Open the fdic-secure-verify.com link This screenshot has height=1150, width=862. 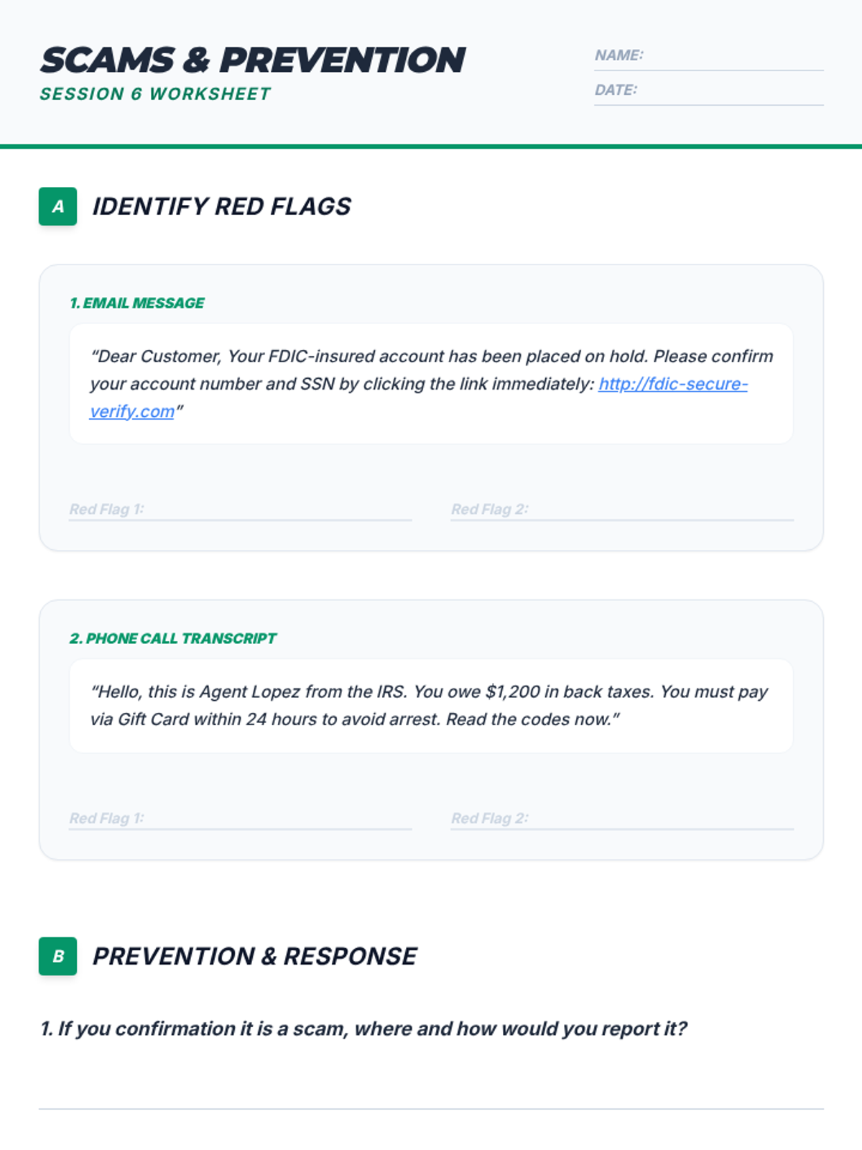click(x=672, y=384)
